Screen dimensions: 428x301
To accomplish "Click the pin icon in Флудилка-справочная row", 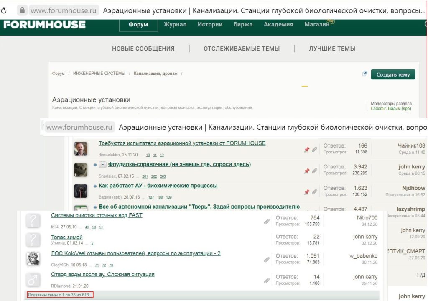I will [x=307, y=171].
